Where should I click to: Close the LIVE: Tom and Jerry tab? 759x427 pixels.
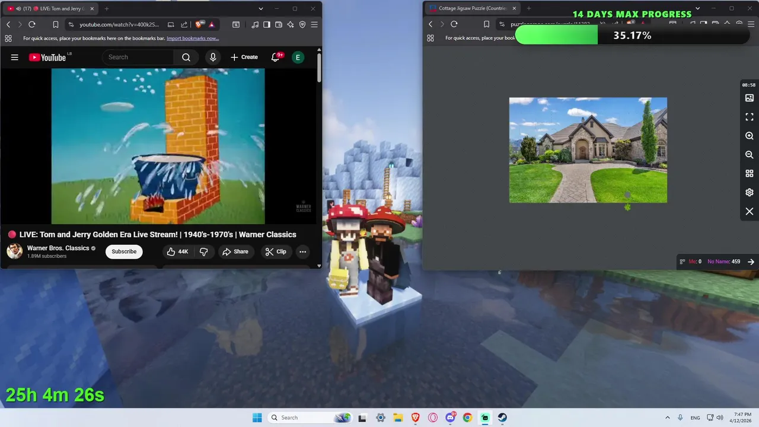[92, 8]
